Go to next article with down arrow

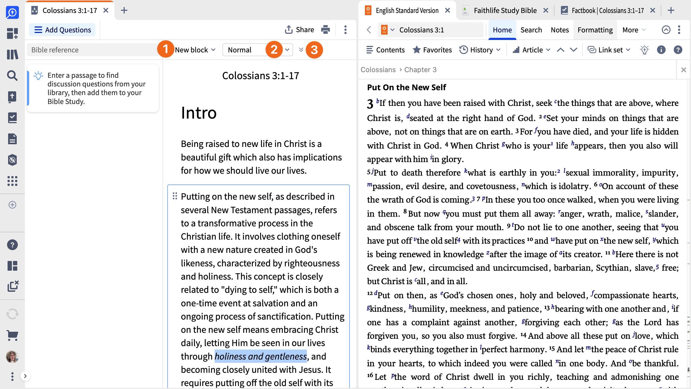tap(574, 50)
